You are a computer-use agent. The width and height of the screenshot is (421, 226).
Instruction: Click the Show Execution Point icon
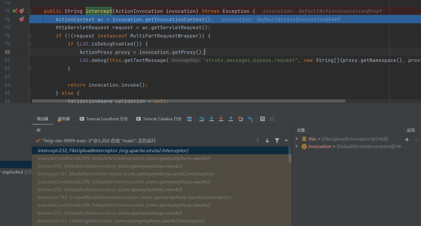[x=189, y=119]
